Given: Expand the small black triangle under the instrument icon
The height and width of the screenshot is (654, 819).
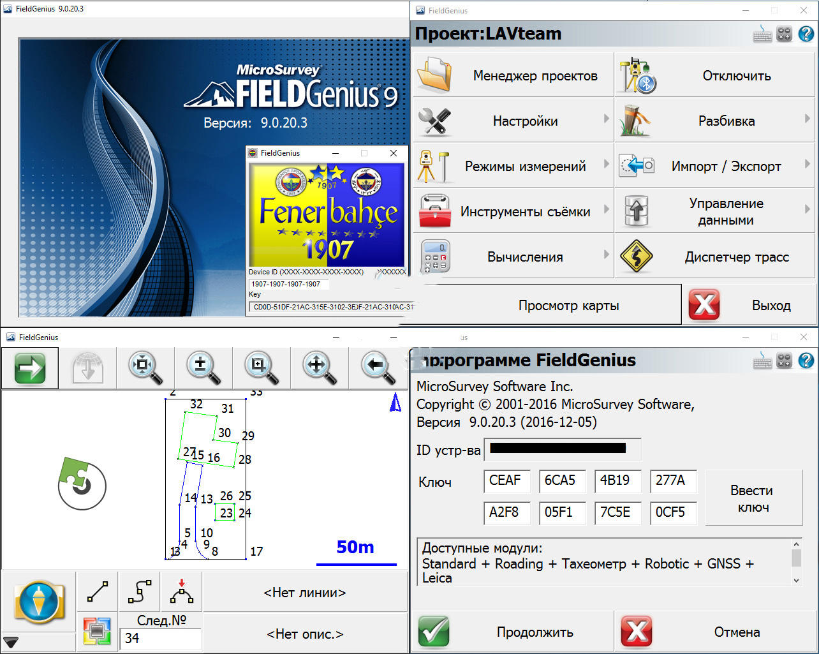Looking at the screenshot, I should (11, 642).
